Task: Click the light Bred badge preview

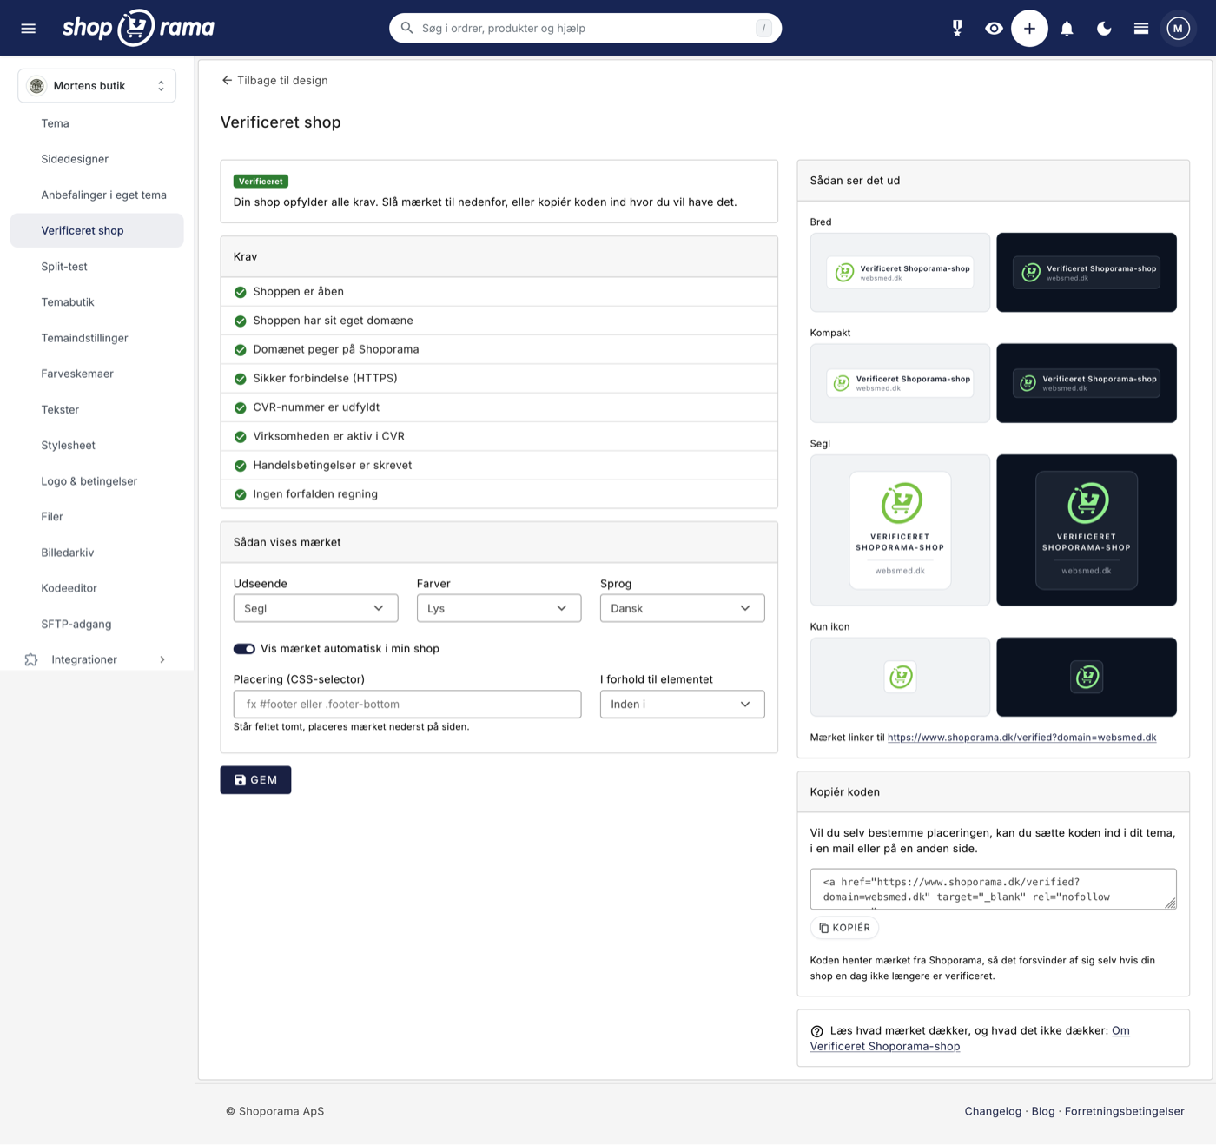Action: [900, 272]
